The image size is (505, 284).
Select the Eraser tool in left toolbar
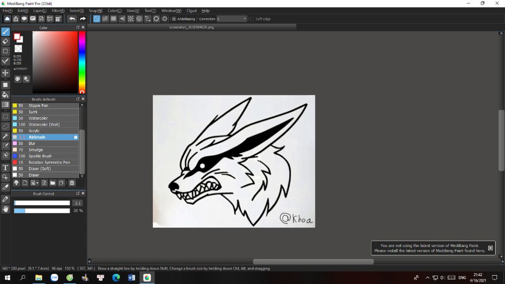[5, 41]
